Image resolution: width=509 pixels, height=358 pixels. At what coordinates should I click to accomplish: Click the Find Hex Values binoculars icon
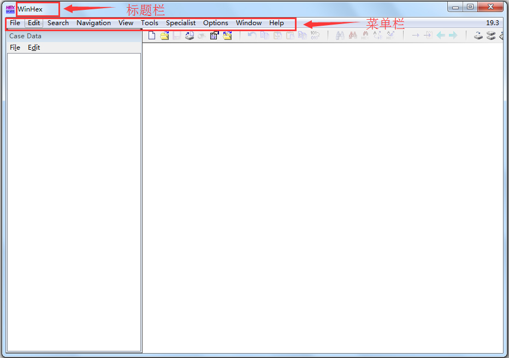click(x=365, y=36)
